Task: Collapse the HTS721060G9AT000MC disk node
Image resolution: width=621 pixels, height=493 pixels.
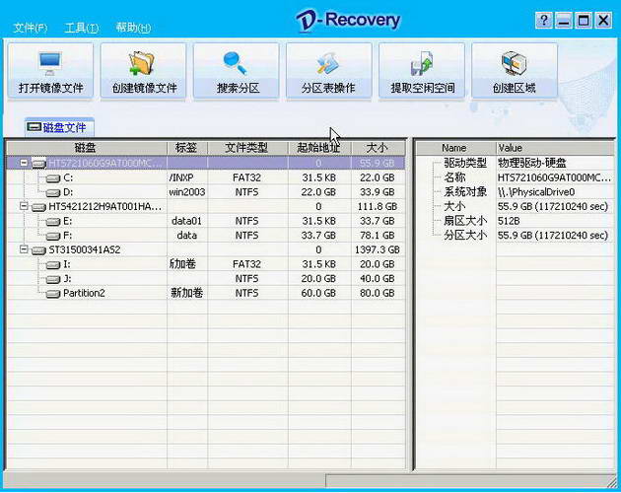Action: (24, 163)
